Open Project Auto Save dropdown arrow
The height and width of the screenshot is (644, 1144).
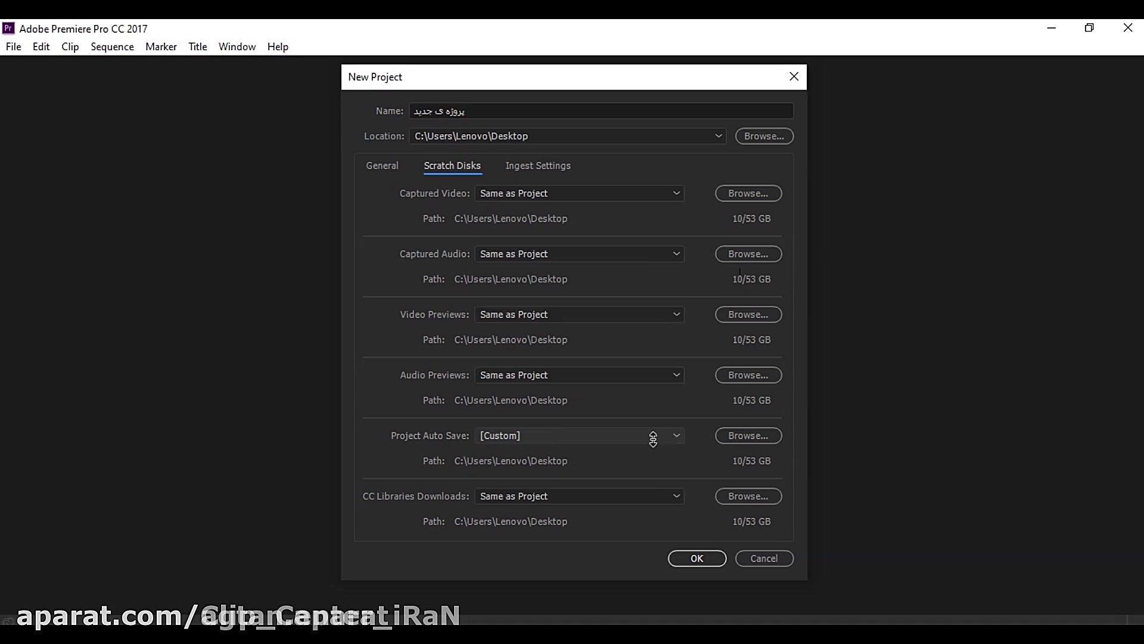pos(676,436)
